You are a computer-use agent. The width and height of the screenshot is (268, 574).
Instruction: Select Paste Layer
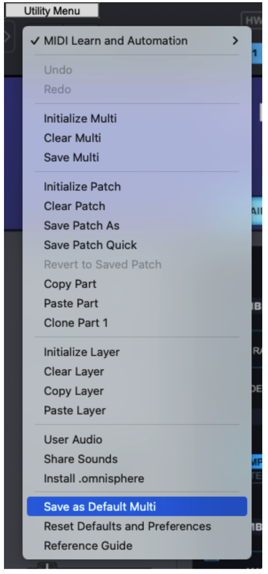point(75,410)
